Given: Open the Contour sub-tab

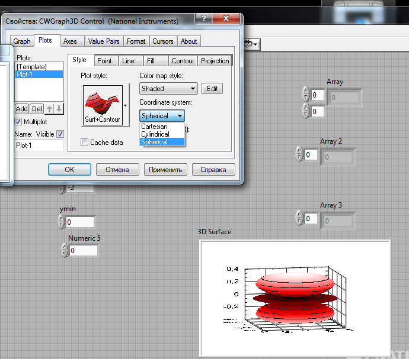Looking at the screenshot, I should coord(183,61).
